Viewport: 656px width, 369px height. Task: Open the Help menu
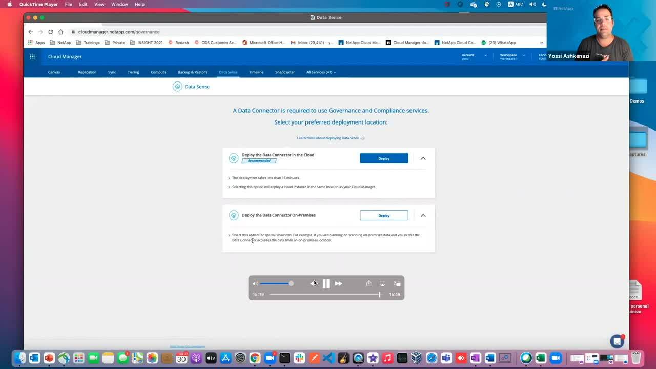139,4
